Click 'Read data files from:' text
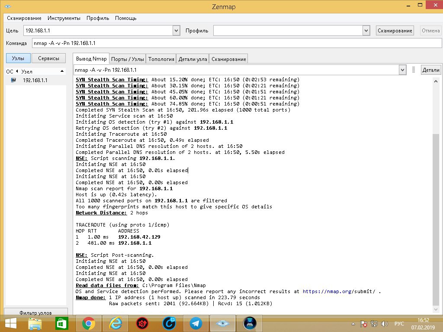Screen dimensions: 443x332 (x=107, y=285)
